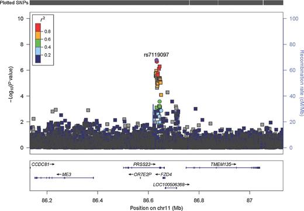Click the Plotted SNPs density bar
This screenshot has width=304, height=211.
pyautogui.click(x=157, y=3)
